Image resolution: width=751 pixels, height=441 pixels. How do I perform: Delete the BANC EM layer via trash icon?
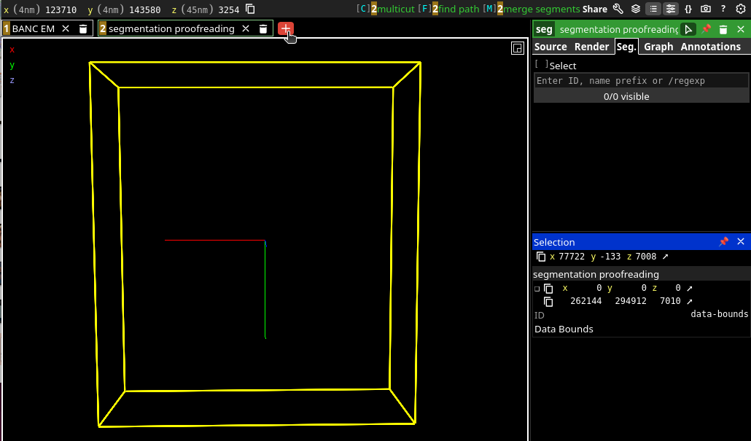click(83, 28)
